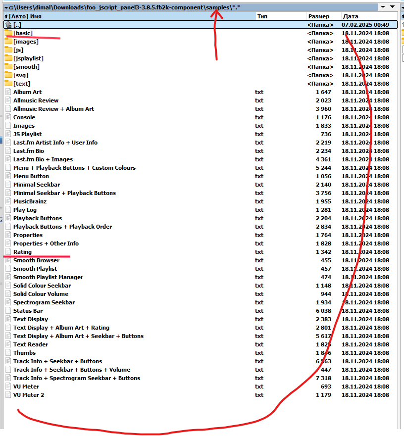This screenshot has width=404, height=436.
Task: Sort the list by Имя column header
Action: coord(36,16)
